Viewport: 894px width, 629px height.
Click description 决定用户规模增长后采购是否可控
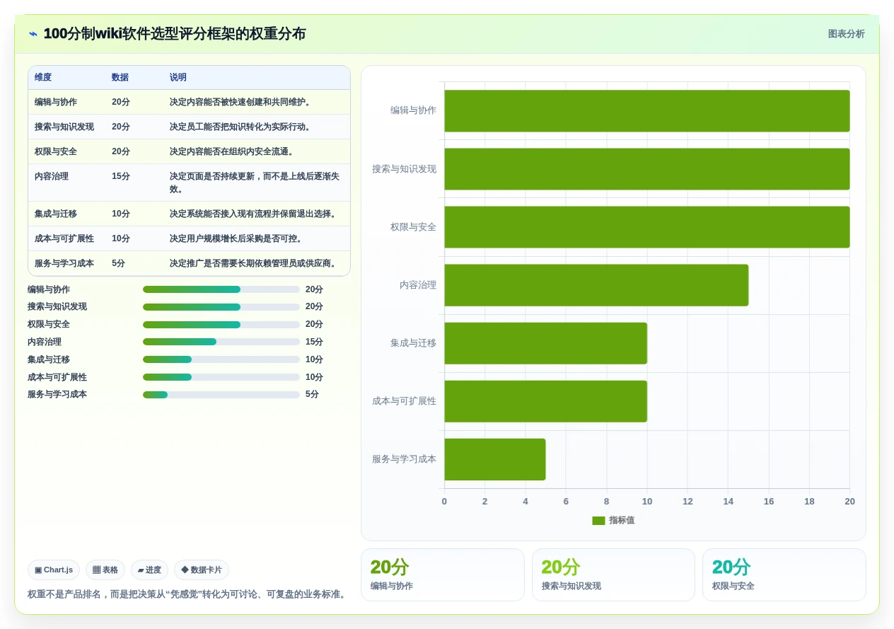point(238,238)
